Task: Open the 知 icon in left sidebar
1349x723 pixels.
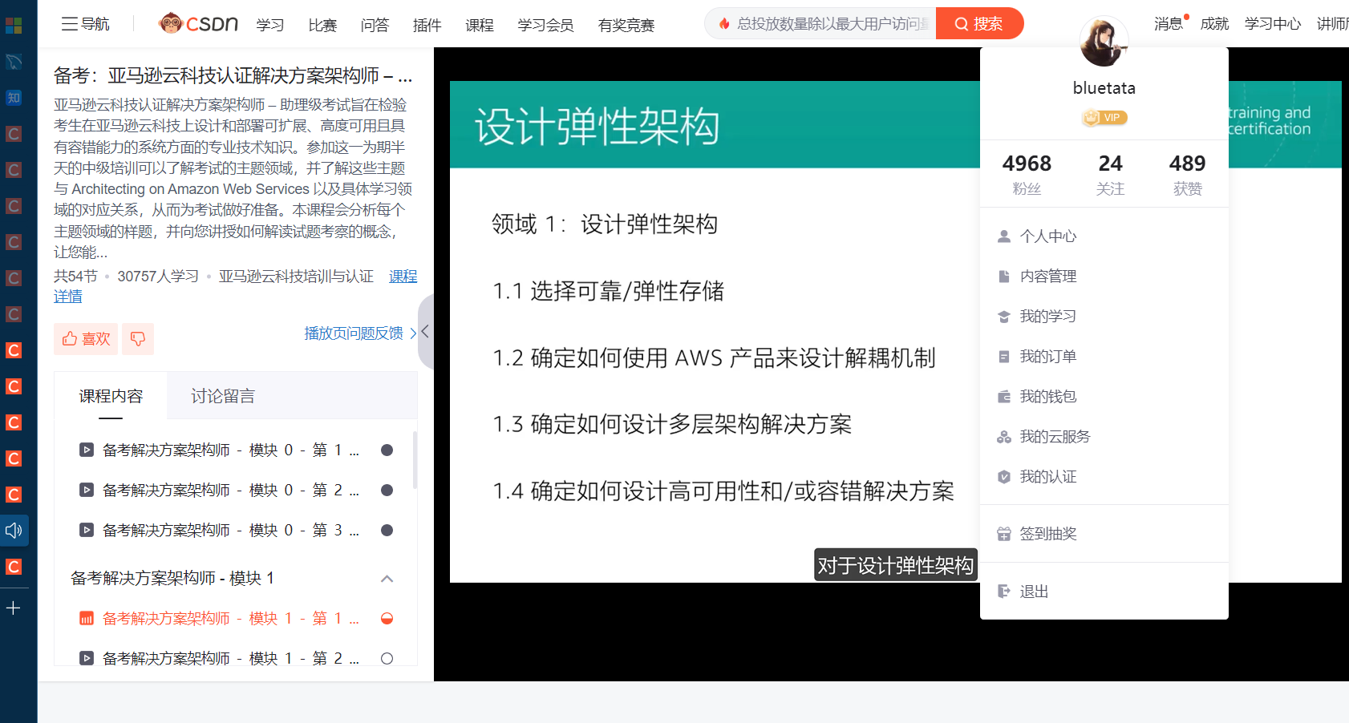Action: [14, 98]
